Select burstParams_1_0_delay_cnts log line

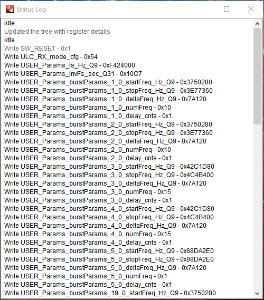(x=88, y=116)
